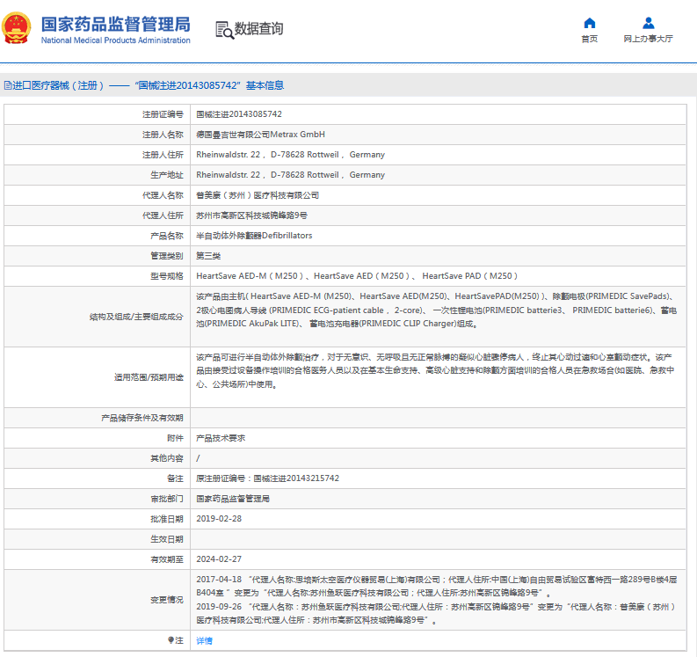Click the 注册证编号 row label
The height and width of the screenshot is (657, 697).
coord(163,114)
